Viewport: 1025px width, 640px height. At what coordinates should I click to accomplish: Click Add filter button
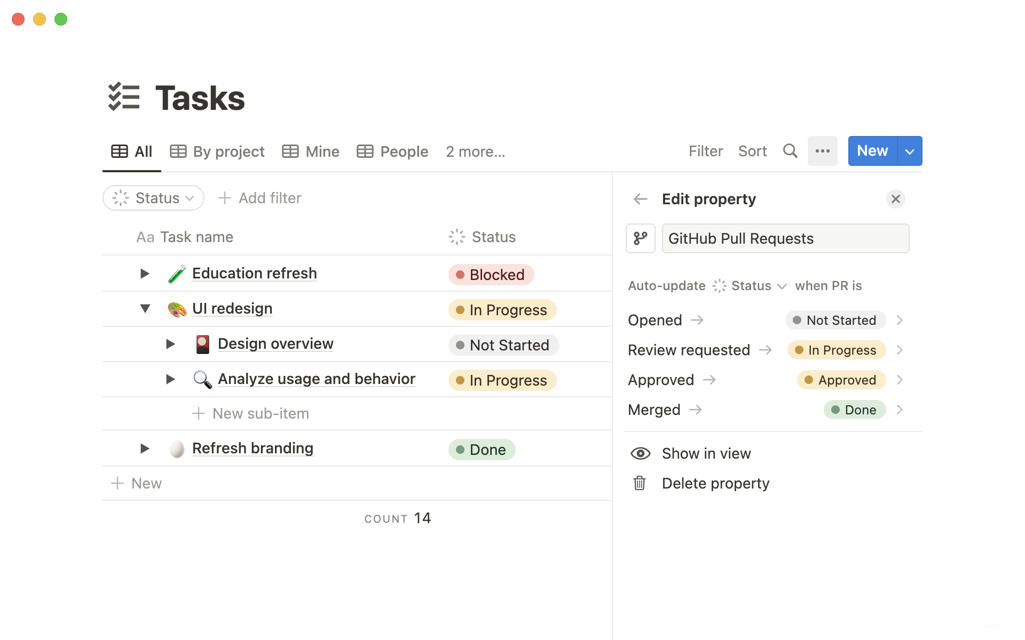pos(260,198)
